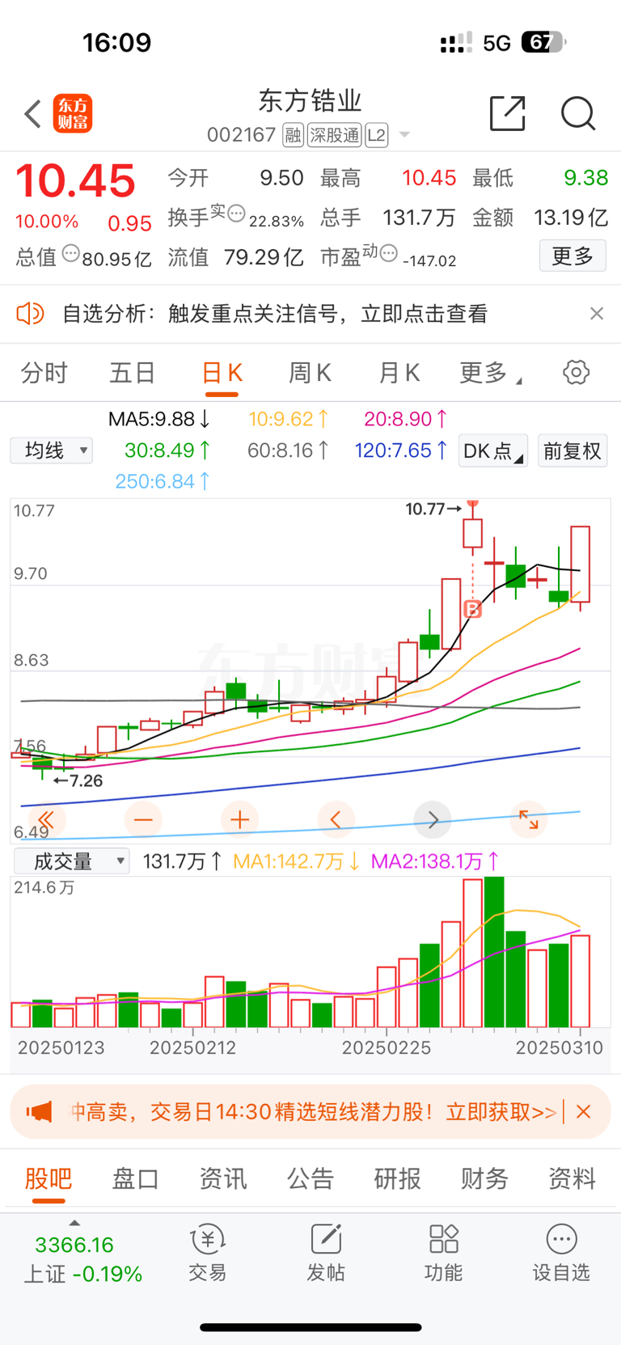This screenshot has width=621, height=1345.
Task: Tap the right arrow chart pan icon
Action: tap(433, 820)
